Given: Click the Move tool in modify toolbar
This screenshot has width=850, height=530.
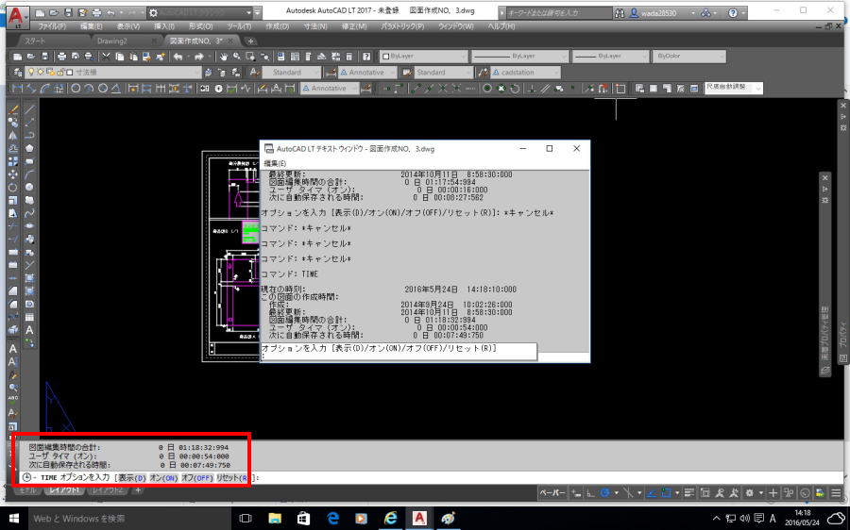Looking at the screenshot, I should click(13, 174).
